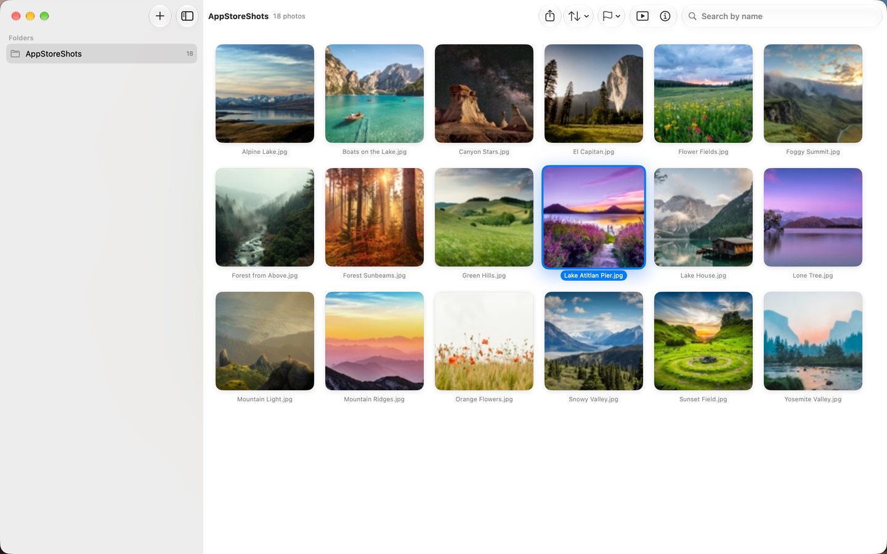Open the sort order dropdown
The width and height of the screenshot is (887, 554).
coord(578,16)
